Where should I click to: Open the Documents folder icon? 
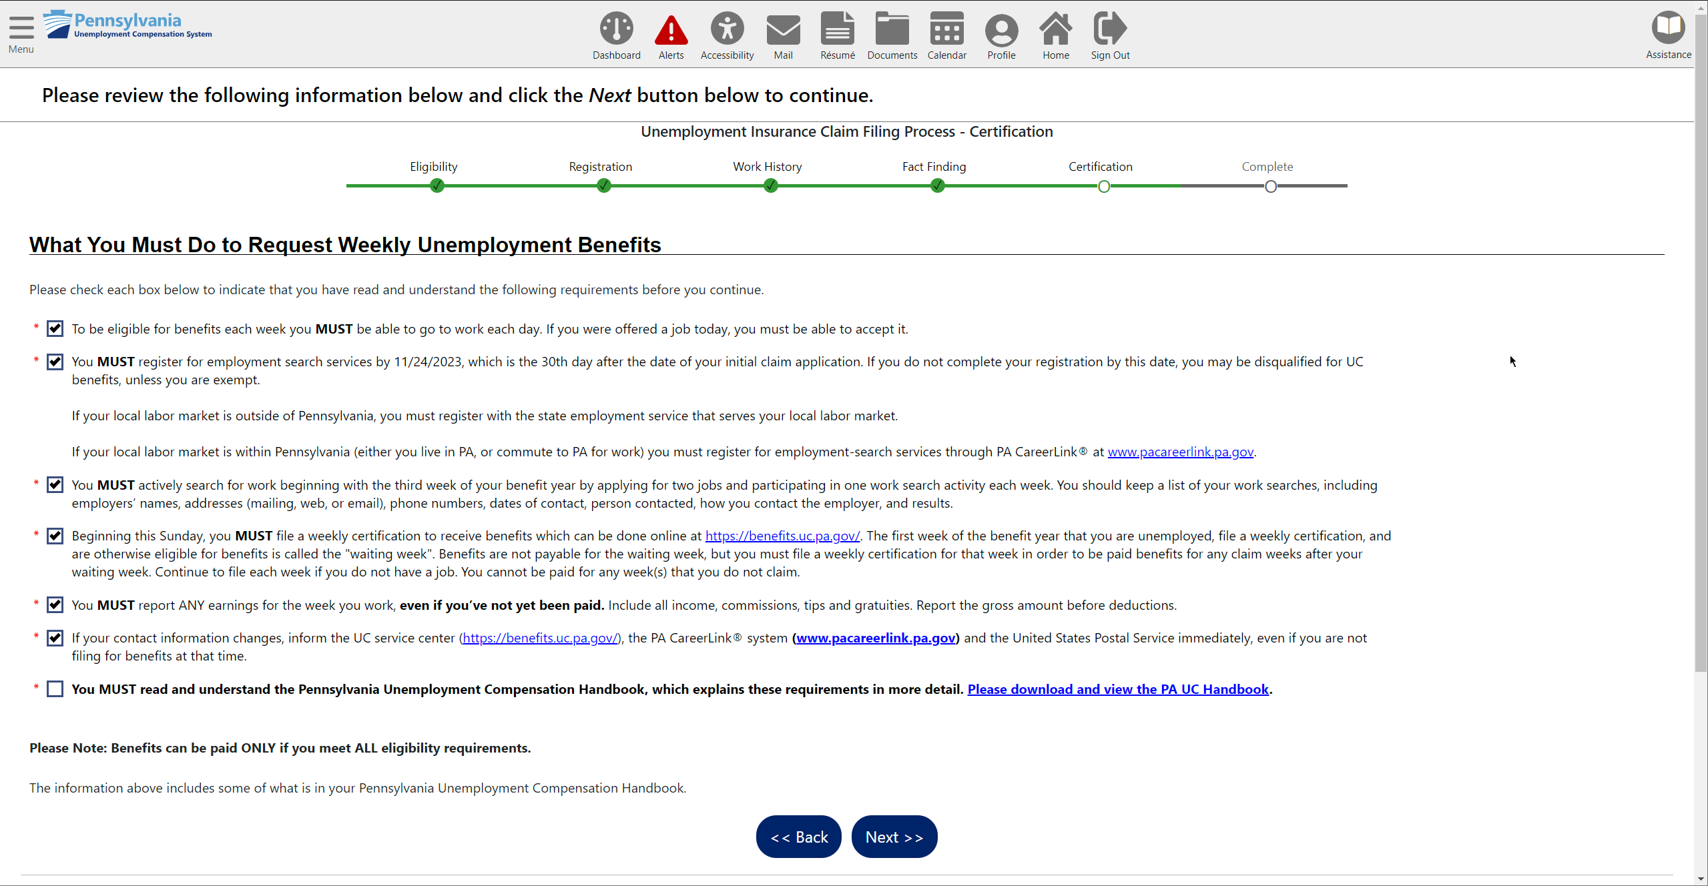[892, 29]
